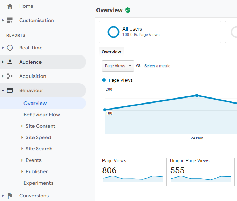The height and width of the screenshot is (201, 237).
Task: Open Behaviour Flow report
Action: click(42, 115)
